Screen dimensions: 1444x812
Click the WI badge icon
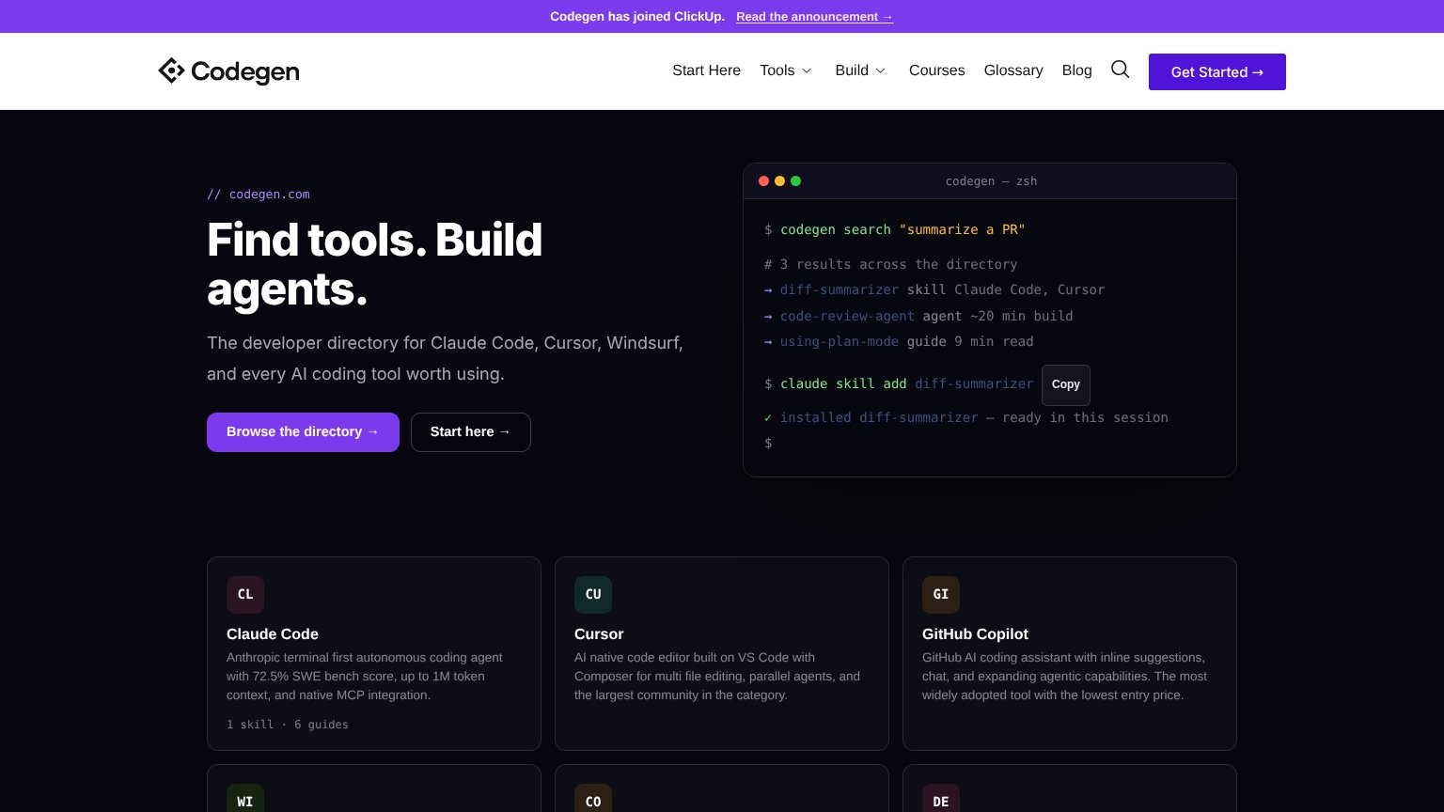(x=245, y=799)
